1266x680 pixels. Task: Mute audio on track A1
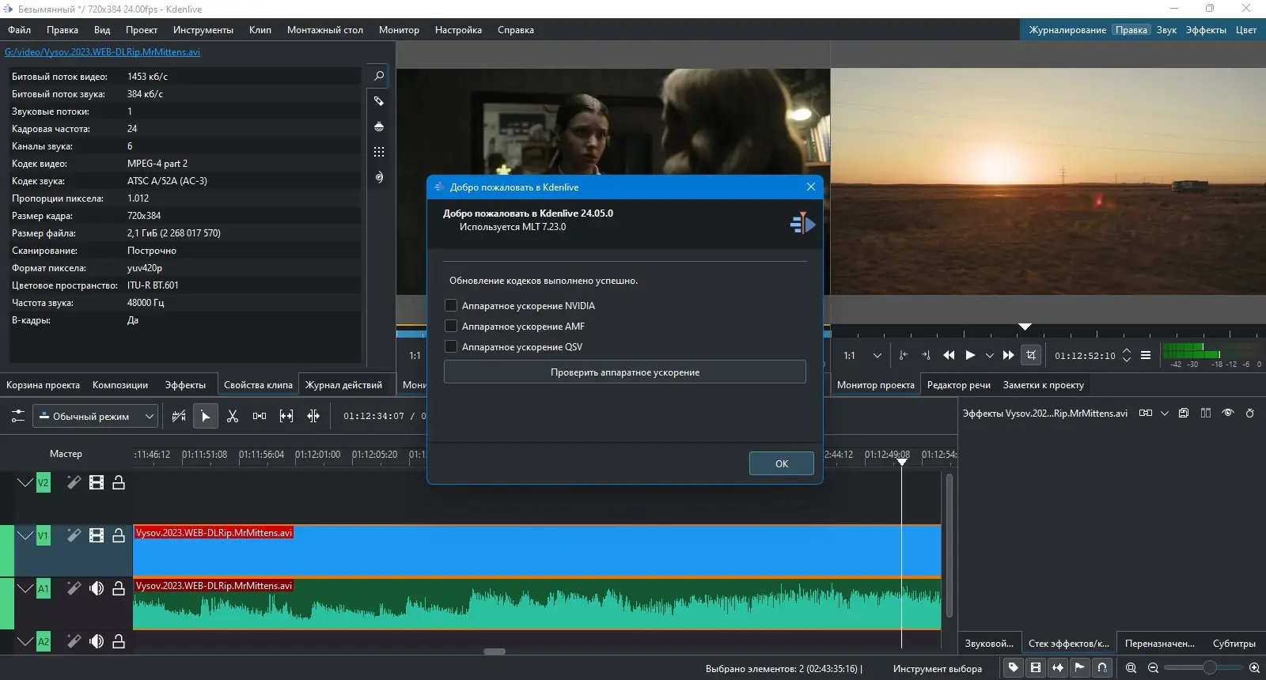97,588
